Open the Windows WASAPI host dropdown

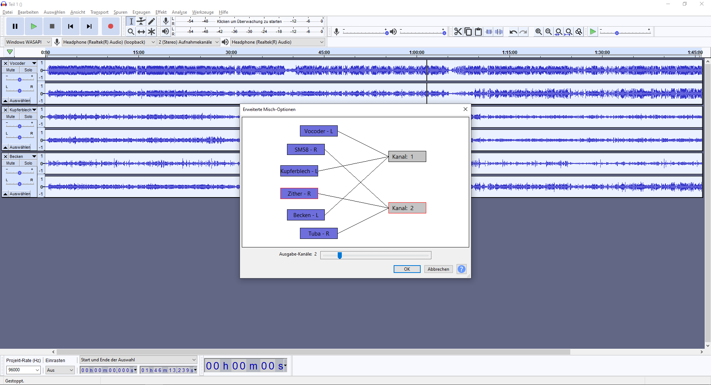(28, 42)
